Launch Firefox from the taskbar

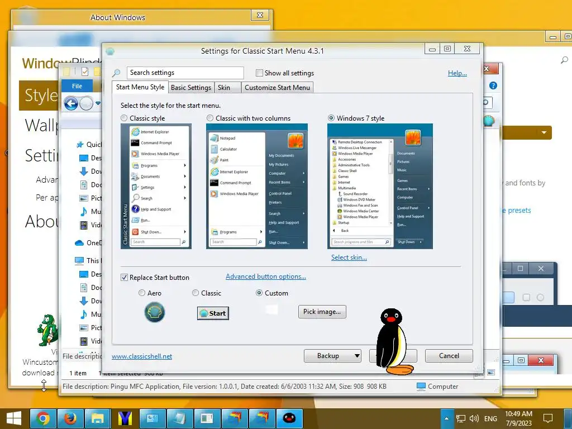tap(70, 418)
